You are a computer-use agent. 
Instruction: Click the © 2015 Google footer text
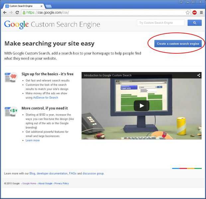[12, 183]
